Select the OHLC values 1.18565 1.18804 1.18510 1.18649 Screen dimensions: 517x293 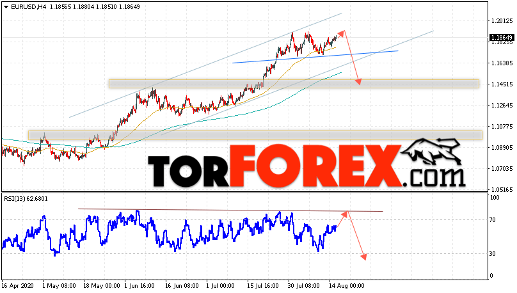tap(95, 7)
